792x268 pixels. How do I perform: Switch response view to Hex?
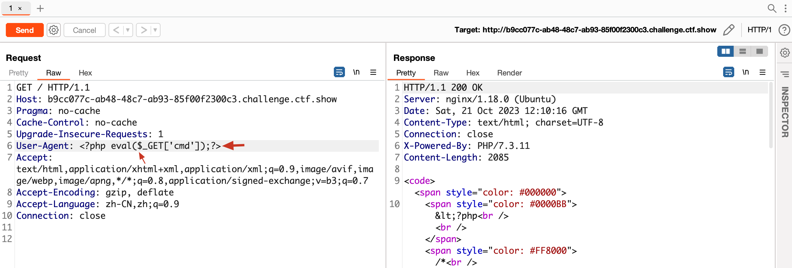pyautogui.click(x=472, y=73)
